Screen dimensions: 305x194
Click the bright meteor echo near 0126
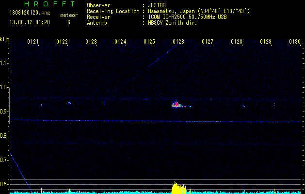(177, 104)
